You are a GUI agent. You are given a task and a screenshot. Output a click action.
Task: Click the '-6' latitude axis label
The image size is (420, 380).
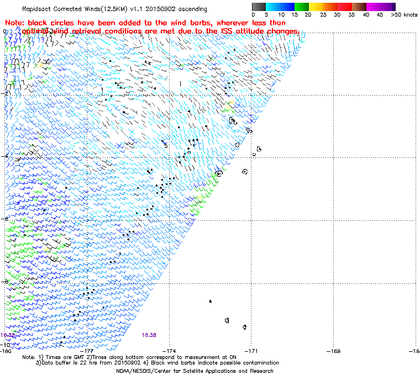pos(4,219)
